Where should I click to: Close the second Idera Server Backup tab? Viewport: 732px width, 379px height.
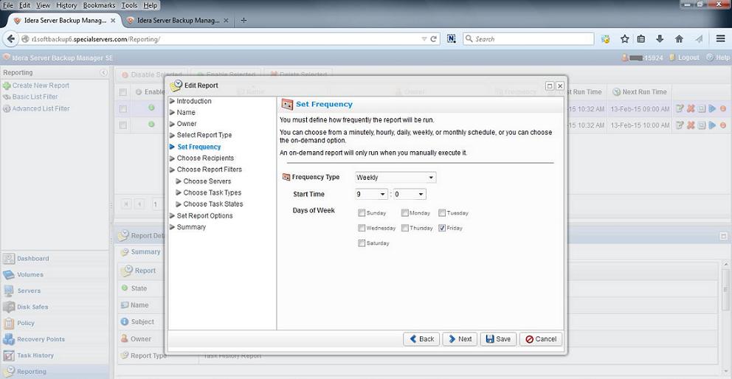[226, 21]
